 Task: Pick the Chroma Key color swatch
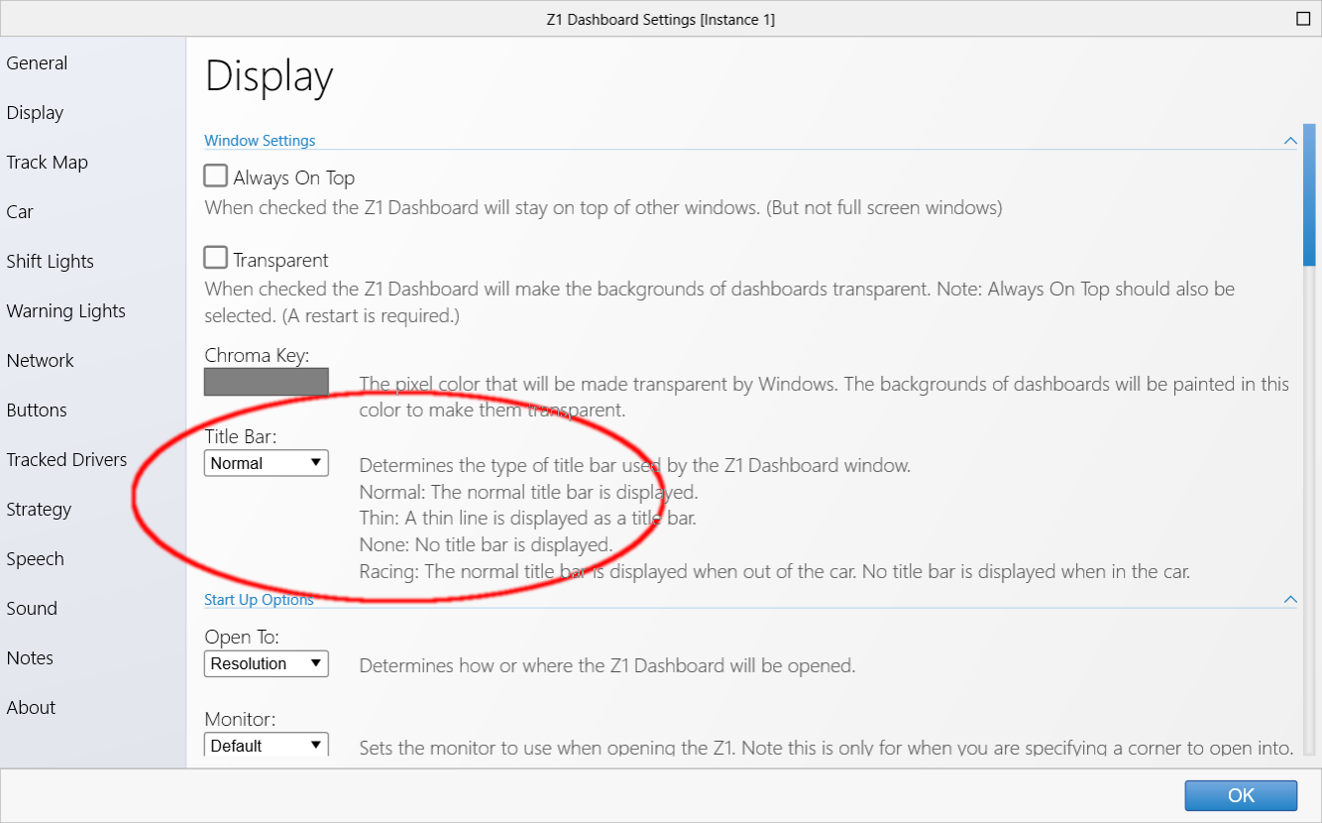pos(266,382)
